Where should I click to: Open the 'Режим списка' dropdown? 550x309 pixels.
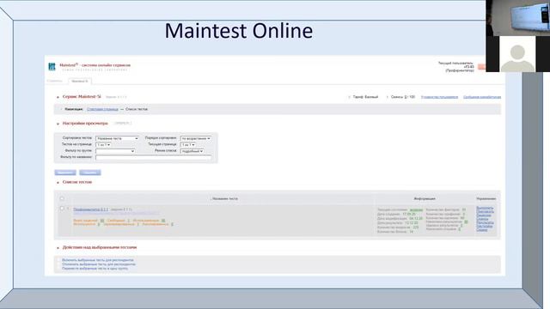coord(192,151)
